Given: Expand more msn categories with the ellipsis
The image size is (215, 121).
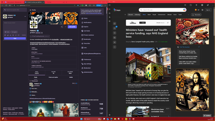Looking at the screenshot, I should [x=188, y=15].
